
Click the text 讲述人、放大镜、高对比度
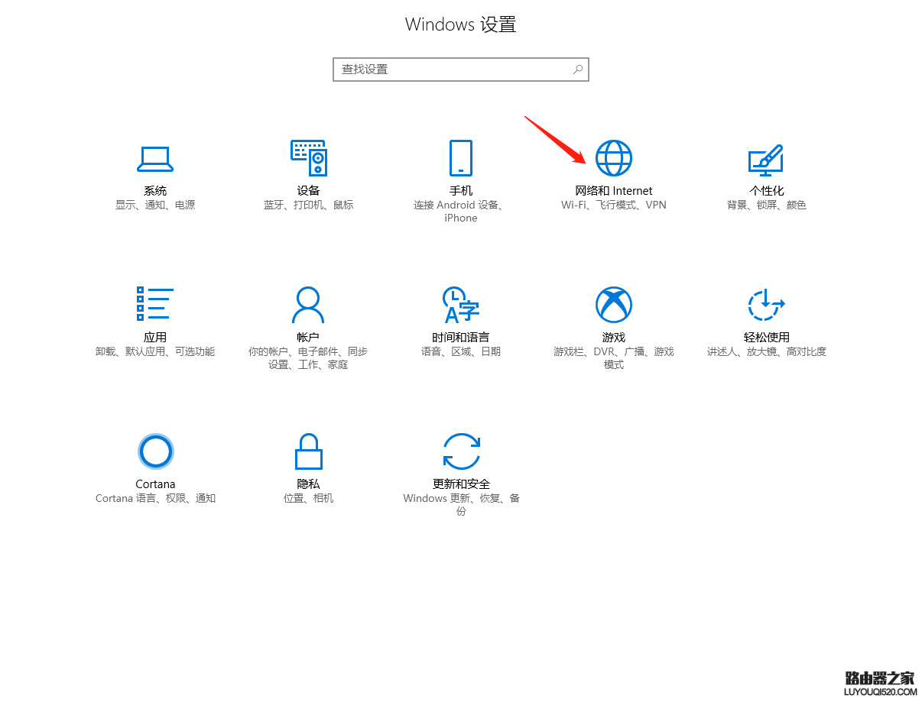click(x=767, y=352)
